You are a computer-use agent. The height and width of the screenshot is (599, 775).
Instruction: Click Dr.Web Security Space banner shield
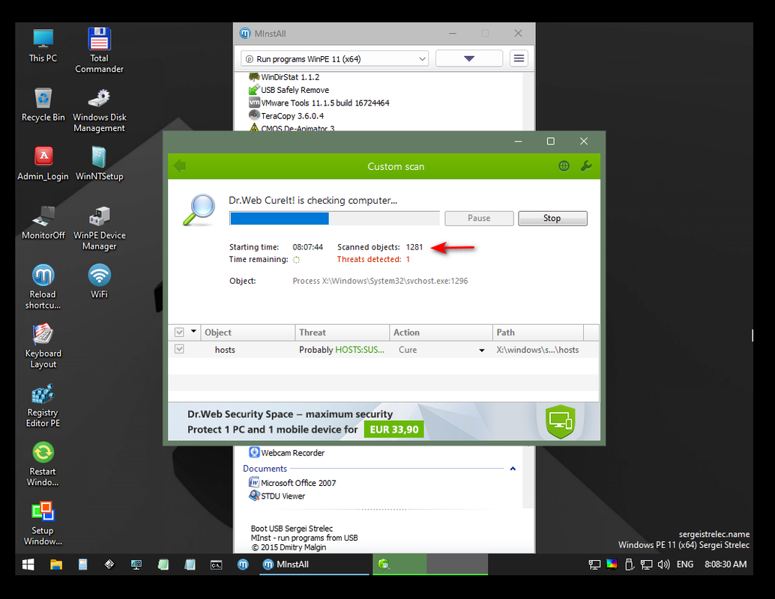coord(561,422)
